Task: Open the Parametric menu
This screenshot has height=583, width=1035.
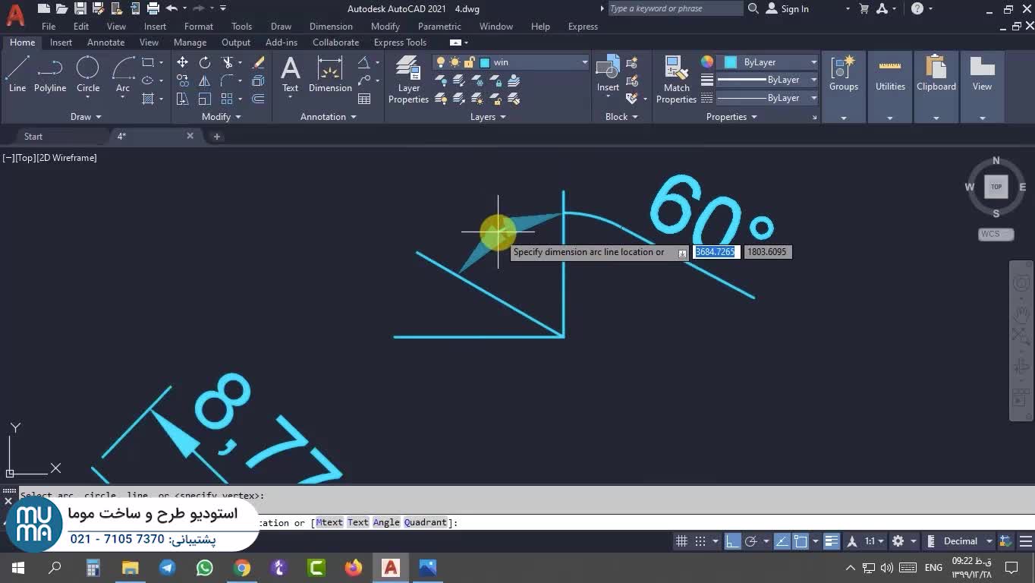Action: click(x=439, y=27)
